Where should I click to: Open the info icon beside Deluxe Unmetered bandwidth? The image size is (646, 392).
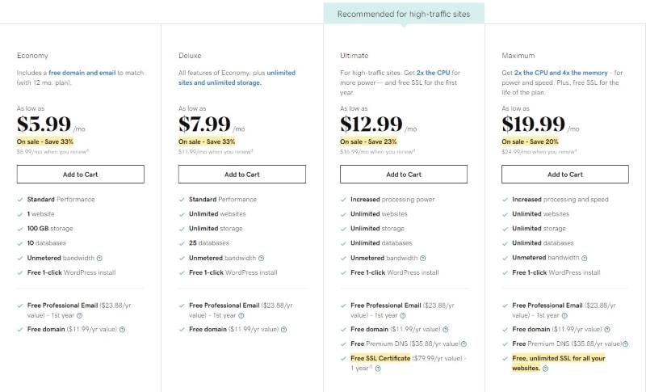(261, 258)
